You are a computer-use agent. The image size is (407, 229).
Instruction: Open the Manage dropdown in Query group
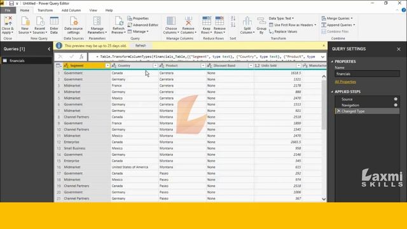(138, 31)
